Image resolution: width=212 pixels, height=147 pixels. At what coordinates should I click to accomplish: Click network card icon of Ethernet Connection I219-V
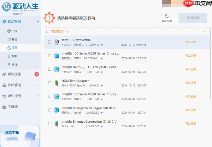(x=57, y=123)
